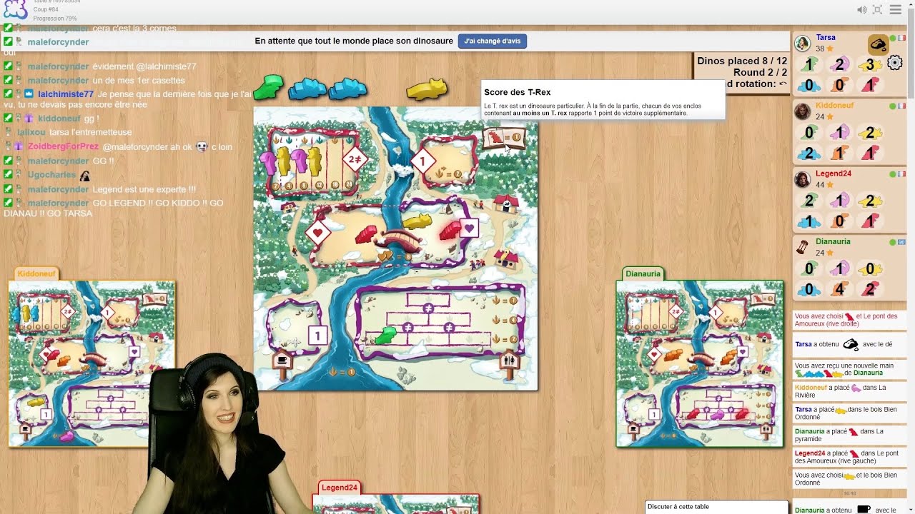Click the placement die icon in Tarsa's panel

[879, 45]
